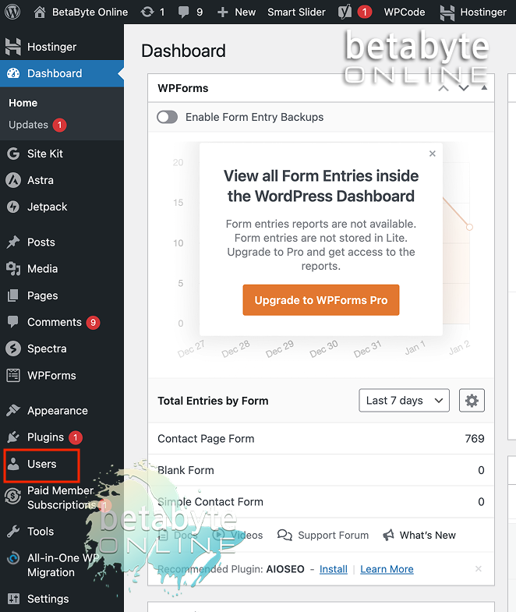The image size is (516, 612).
Task: Move the WPForms widget down
Action: (x=464, y=88)
